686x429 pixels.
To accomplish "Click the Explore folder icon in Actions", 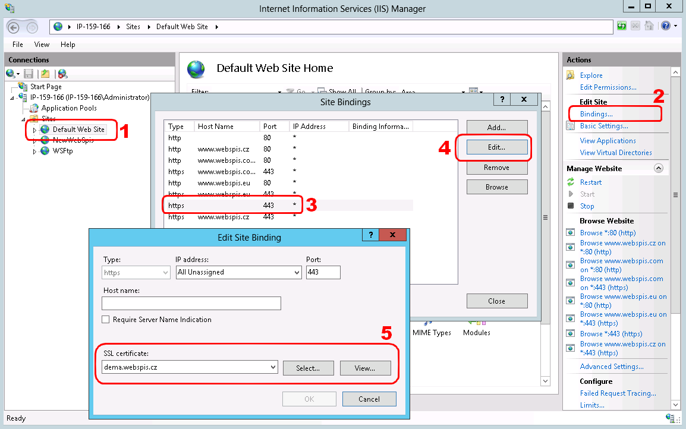I will 571,75.
